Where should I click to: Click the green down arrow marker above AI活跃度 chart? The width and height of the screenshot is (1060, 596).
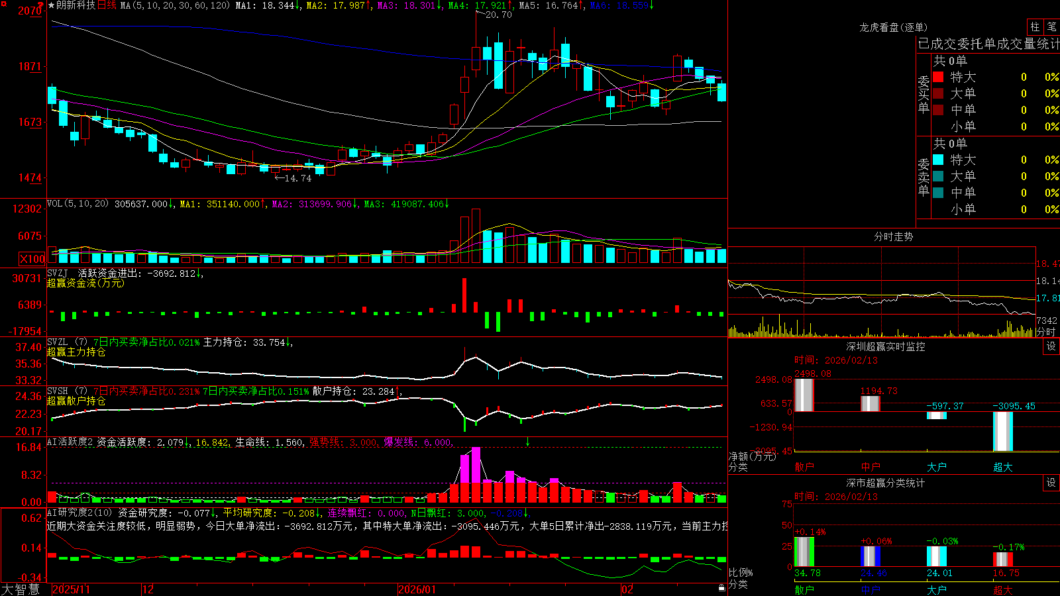[x=528, y=442]
